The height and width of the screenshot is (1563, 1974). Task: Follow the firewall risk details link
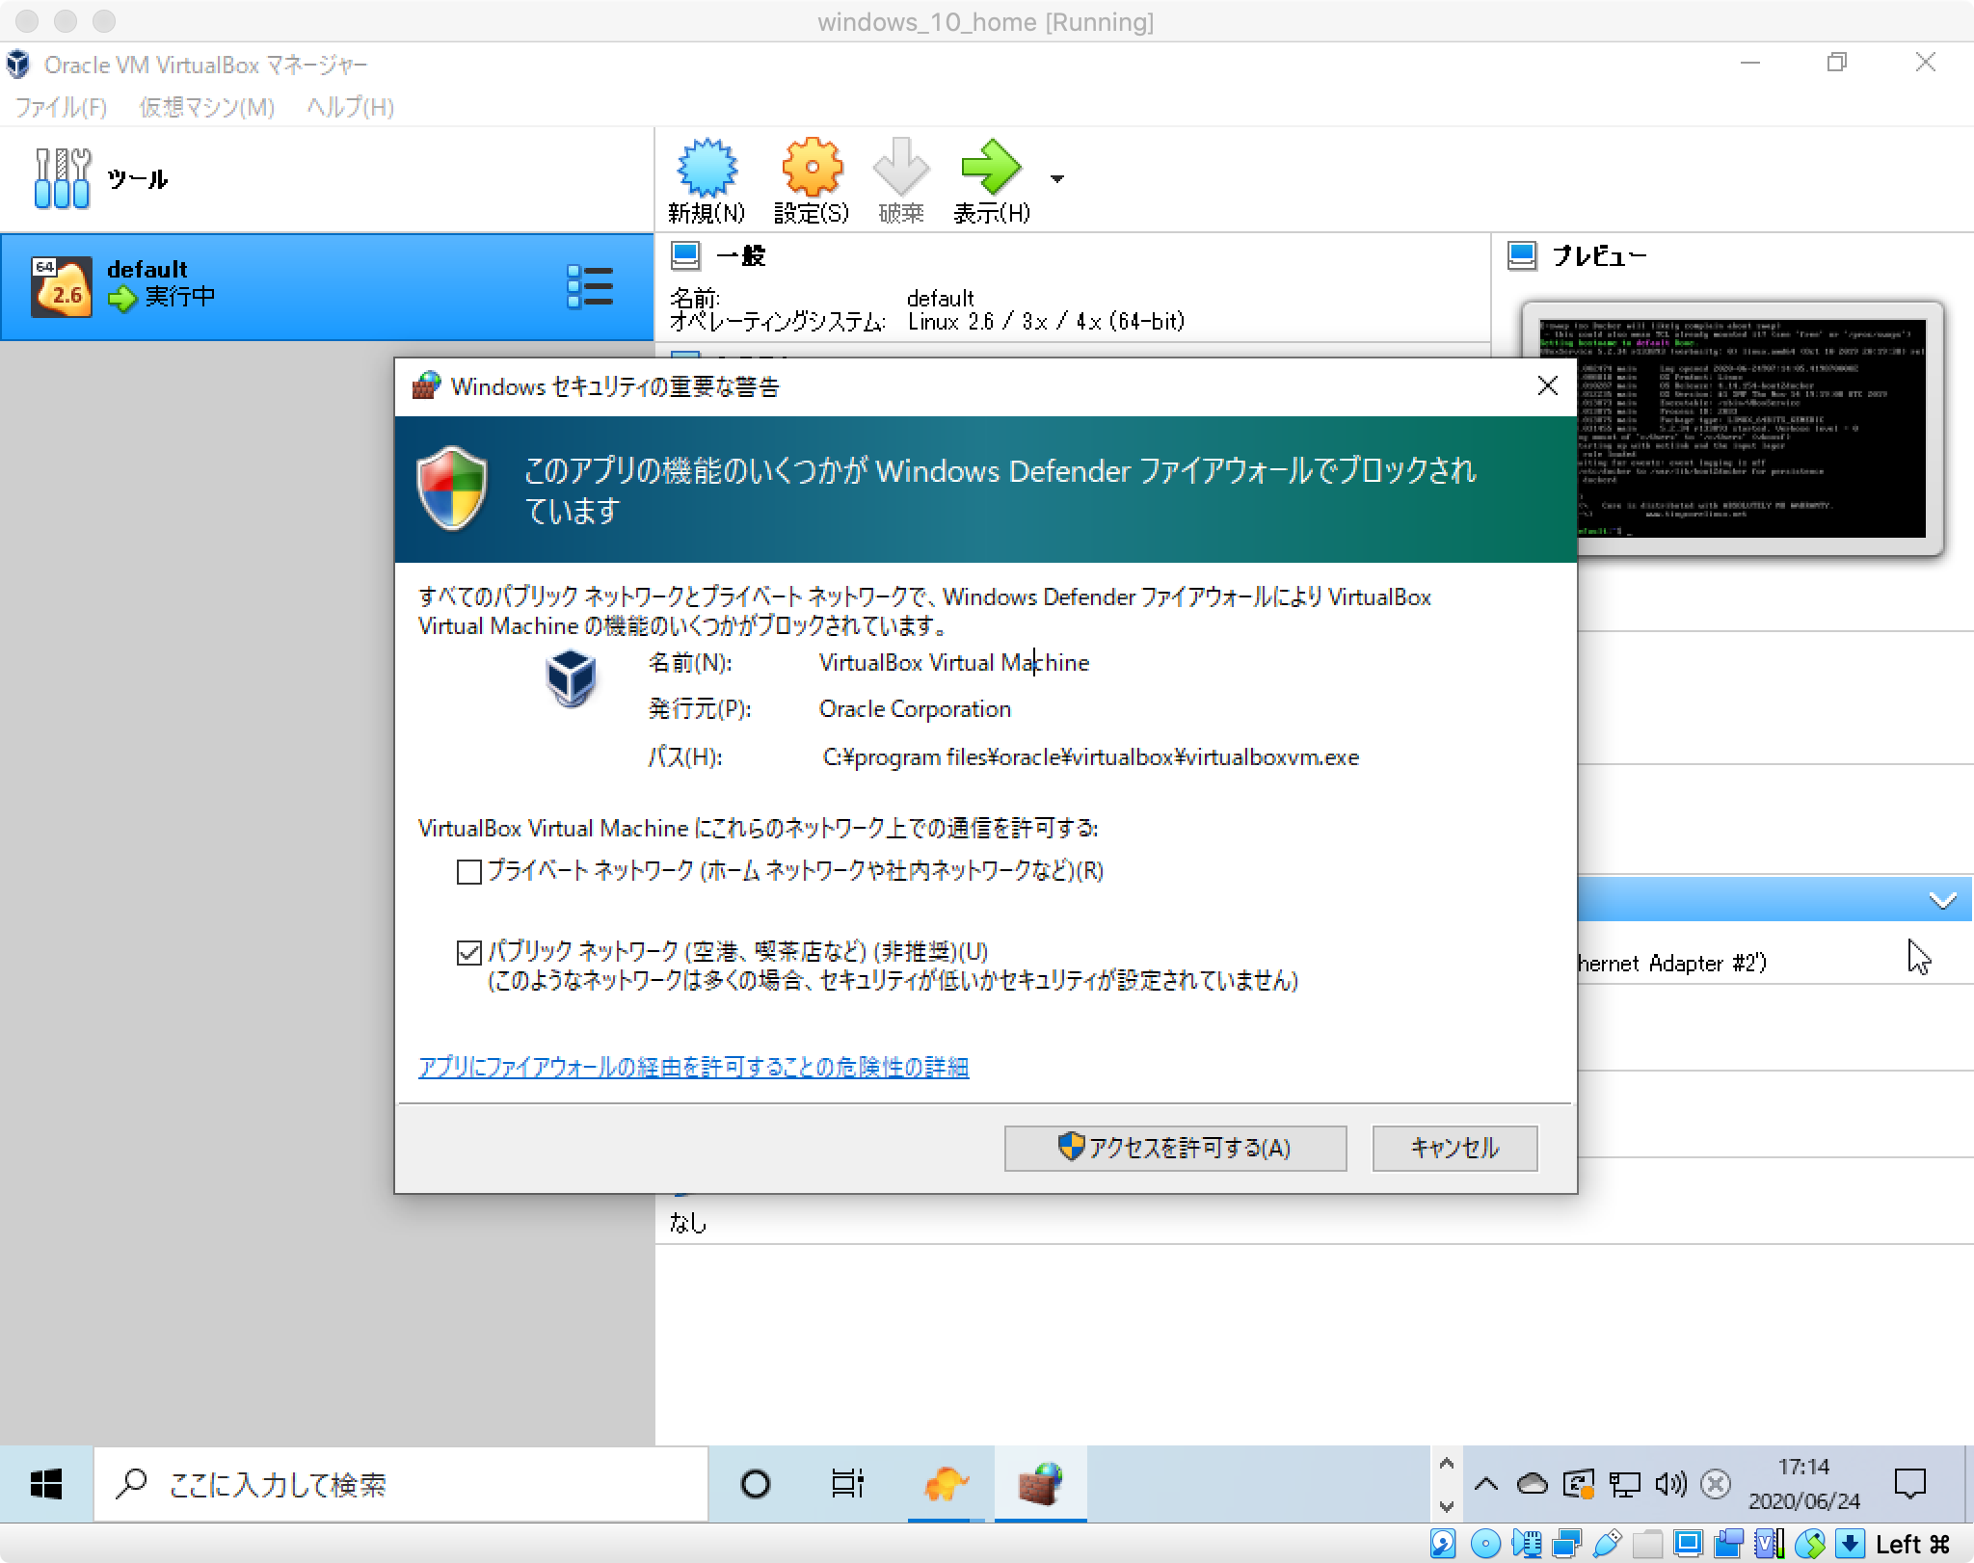click(693, 1067)
